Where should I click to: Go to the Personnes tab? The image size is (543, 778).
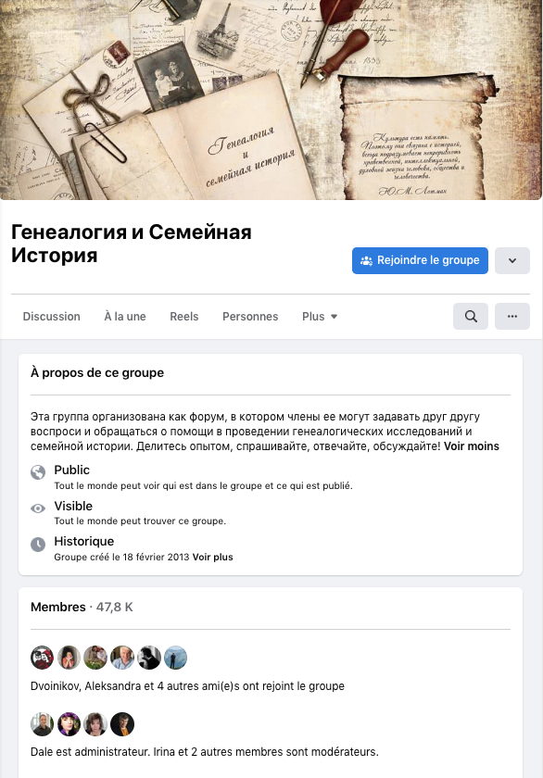click(250, 317)
